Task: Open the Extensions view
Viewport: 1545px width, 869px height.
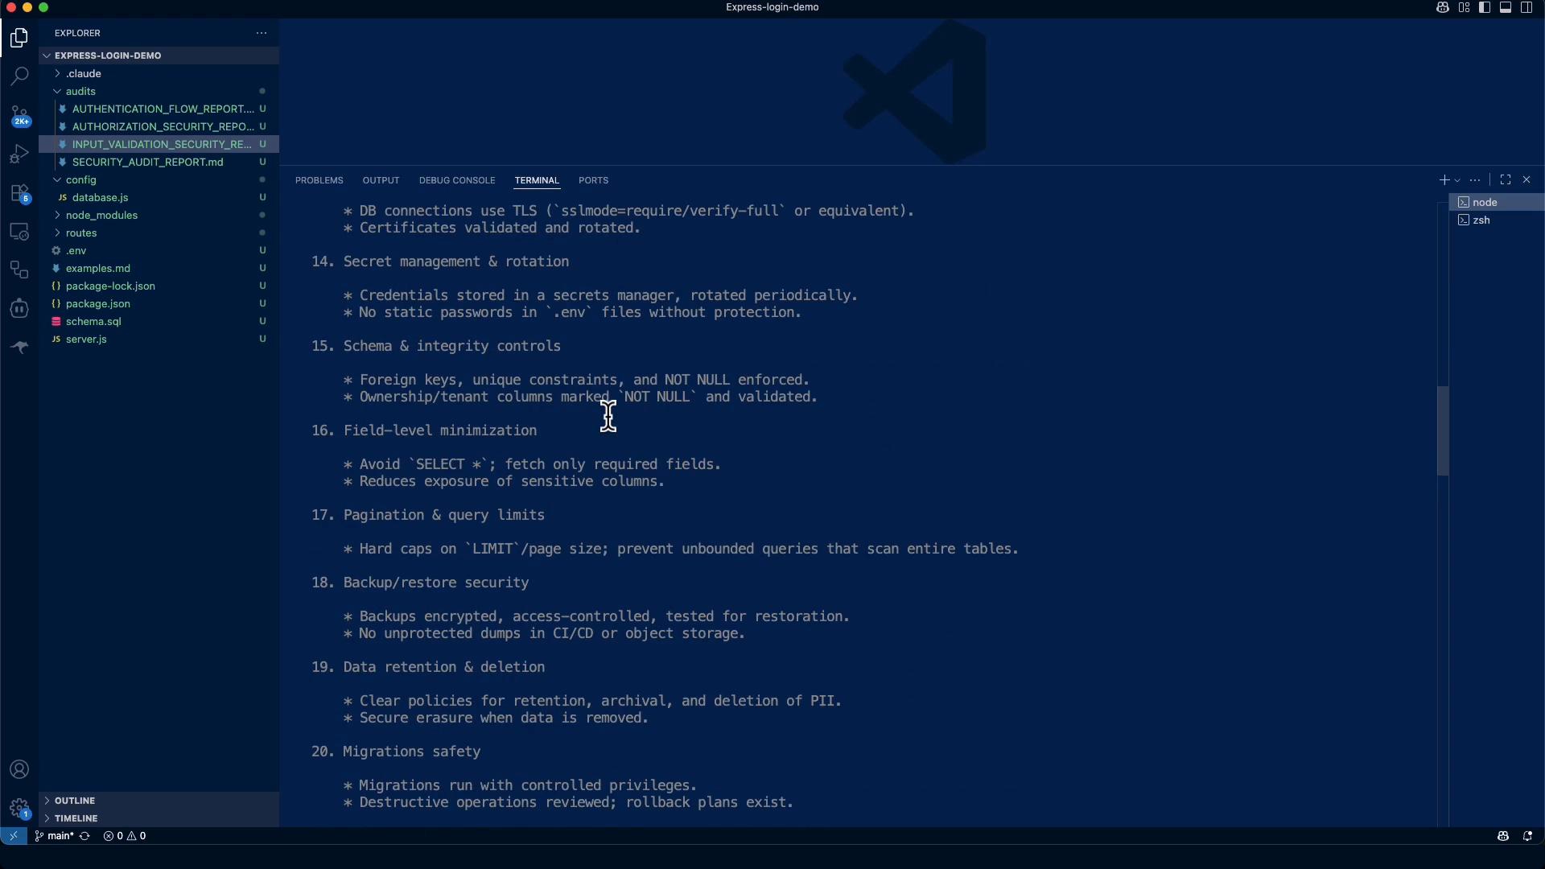Action: tap(19, 193)
